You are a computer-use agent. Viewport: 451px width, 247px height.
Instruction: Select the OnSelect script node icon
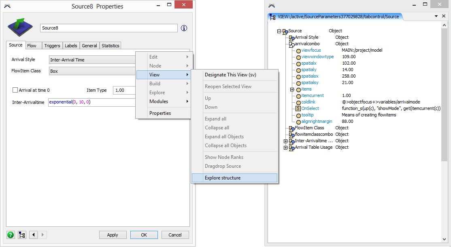tap(298, 108)
